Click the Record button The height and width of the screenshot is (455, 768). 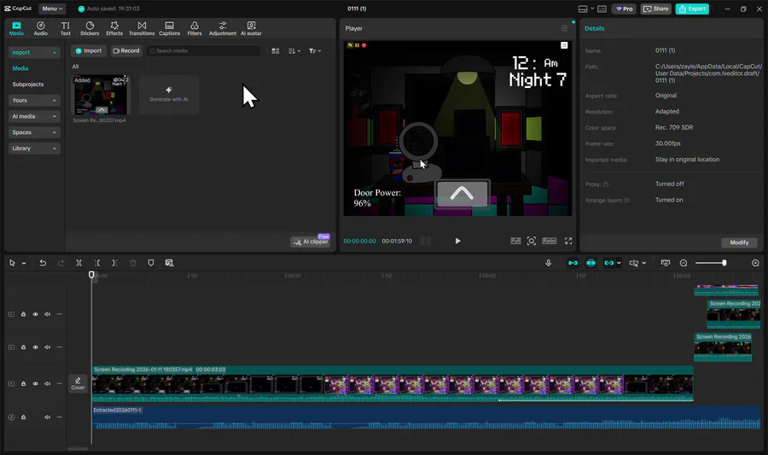(126, 51)
